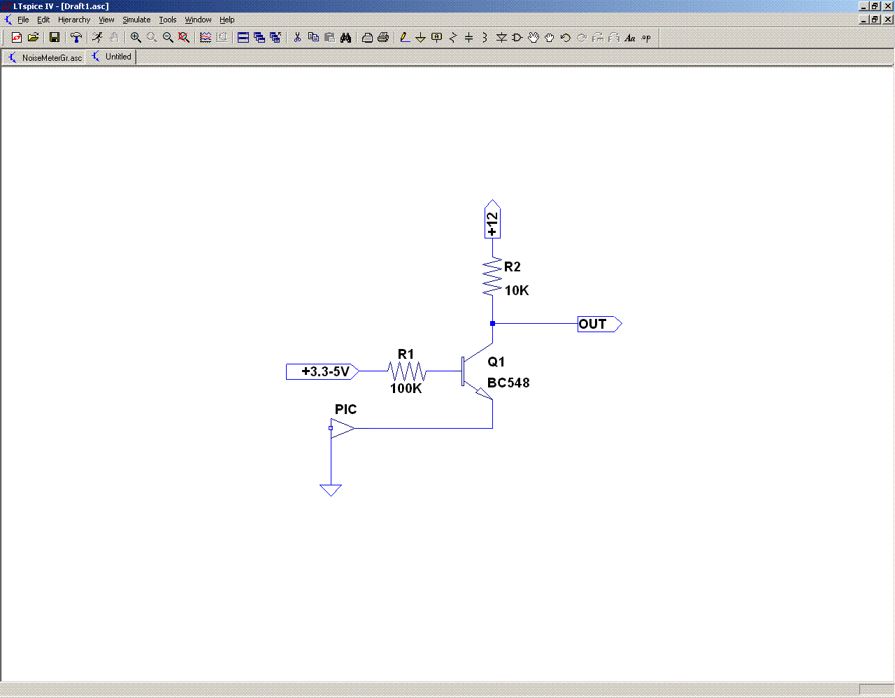Open the Help menu
The height and width of the screenshot is (698, 895).
pos(227,20)
